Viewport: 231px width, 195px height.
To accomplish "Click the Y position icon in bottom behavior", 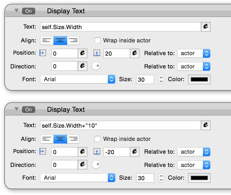I will (97, 151).
